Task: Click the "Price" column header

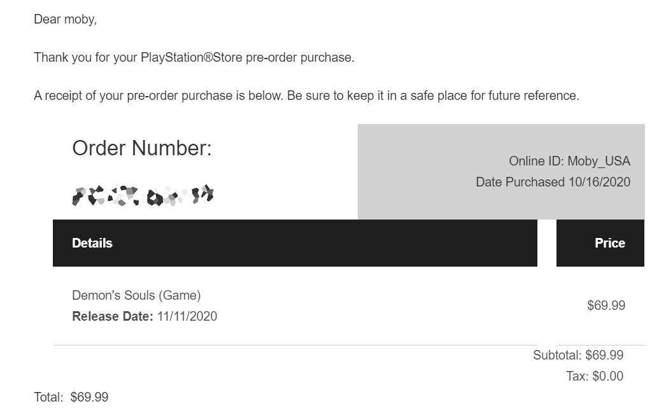Action: pos(609,243)
